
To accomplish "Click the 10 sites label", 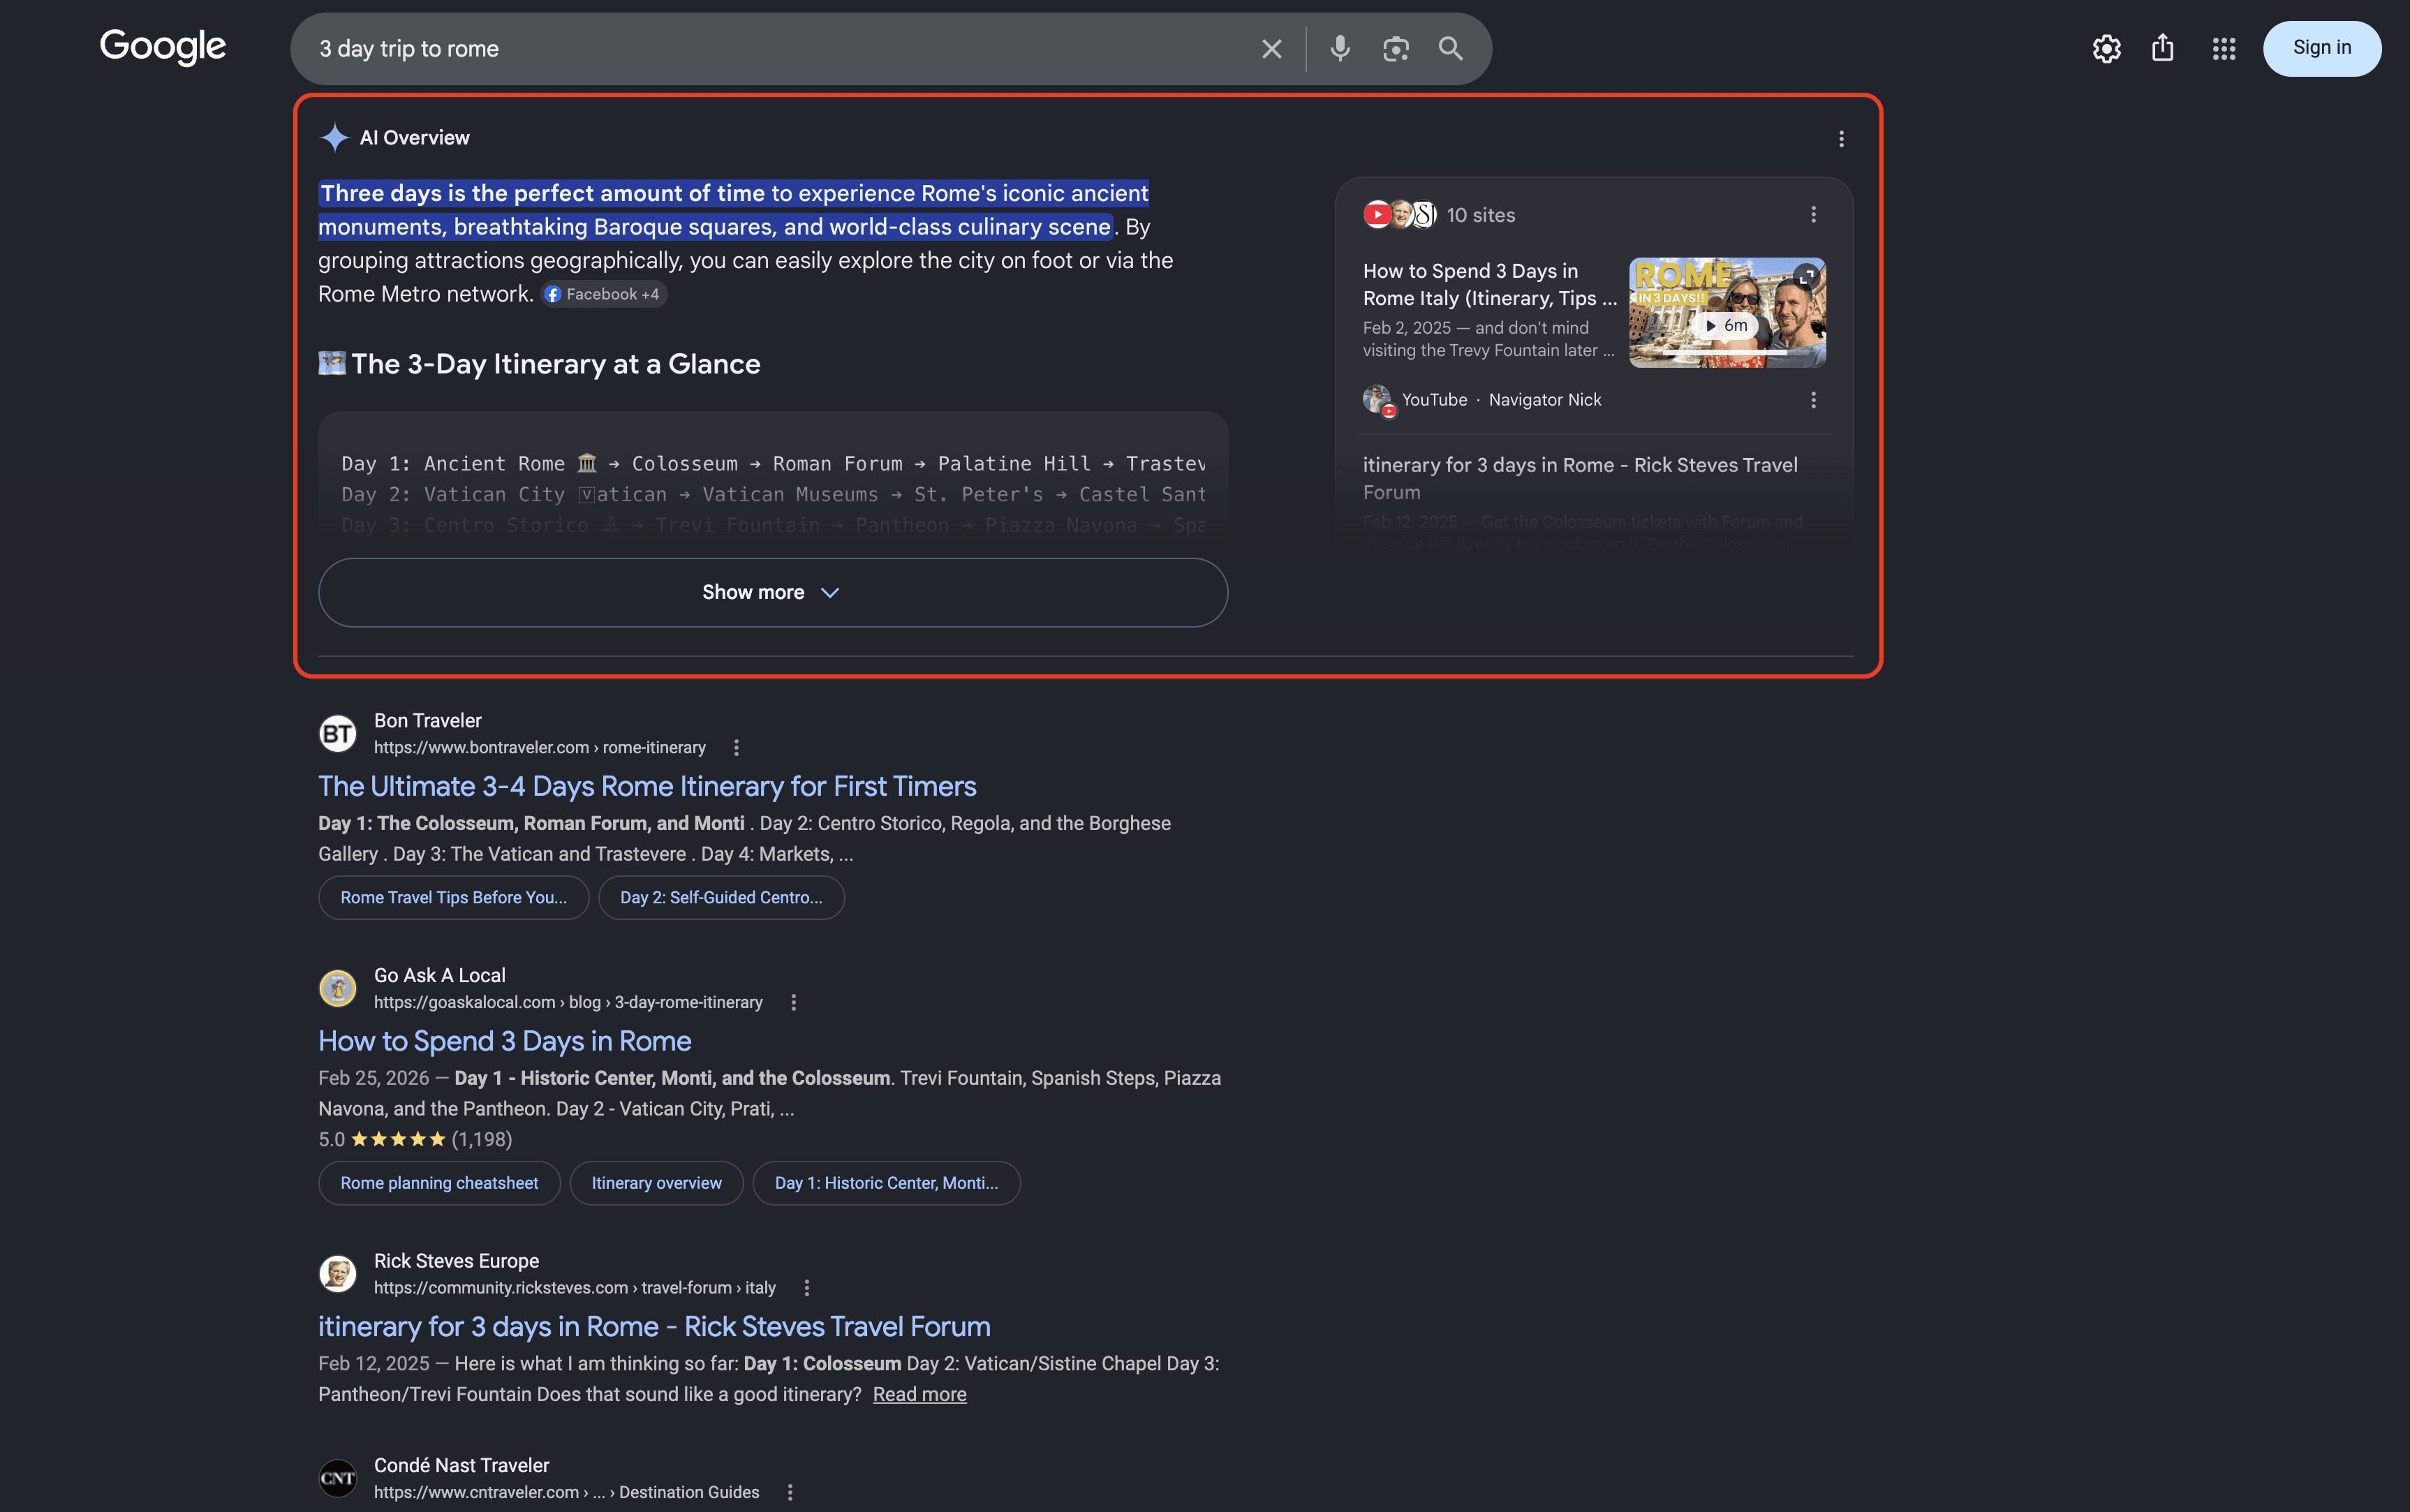I will [x=1481, y=215].
